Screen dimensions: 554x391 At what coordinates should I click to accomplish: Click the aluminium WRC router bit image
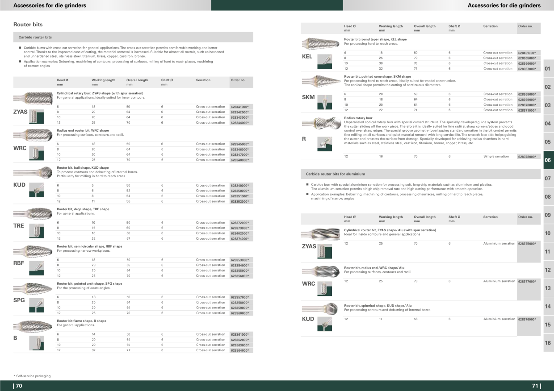click(321, 271)
